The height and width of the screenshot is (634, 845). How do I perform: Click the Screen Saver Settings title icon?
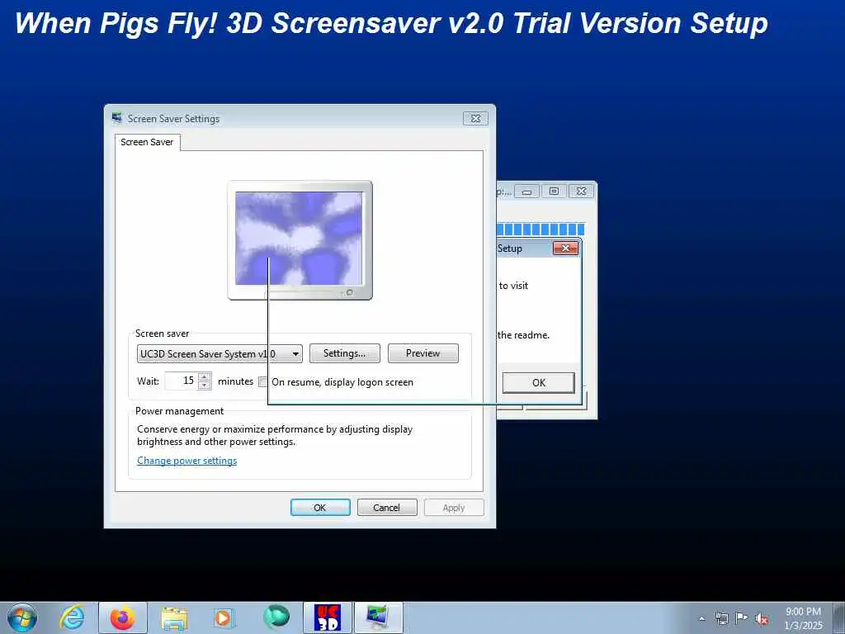click(x=117, y=117)
